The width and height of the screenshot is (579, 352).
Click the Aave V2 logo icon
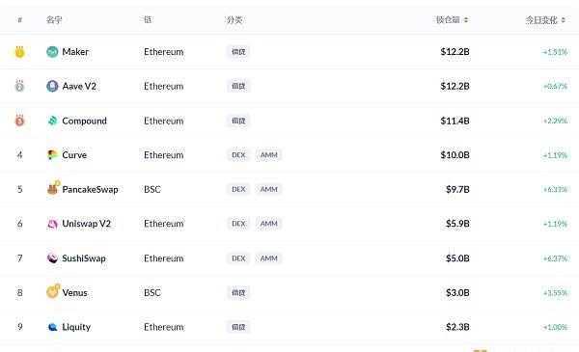click(52, 86)
